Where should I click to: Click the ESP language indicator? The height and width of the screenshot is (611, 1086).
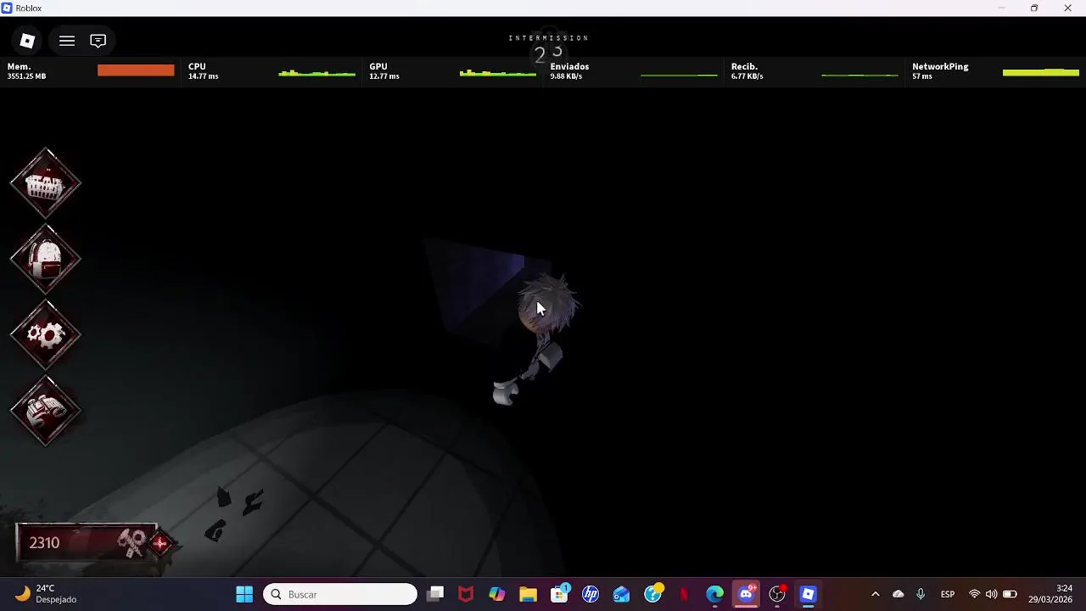coord(948,594)
